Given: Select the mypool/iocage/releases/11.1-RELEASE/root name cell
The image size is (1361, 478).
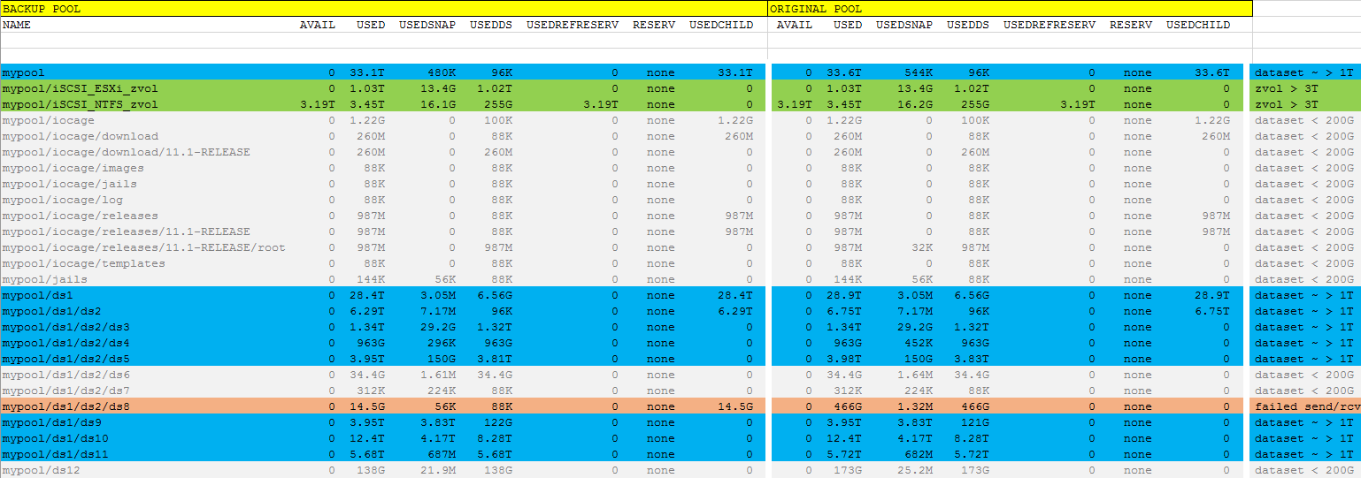Looking at the screenshot, I should (x=143, y=247).
